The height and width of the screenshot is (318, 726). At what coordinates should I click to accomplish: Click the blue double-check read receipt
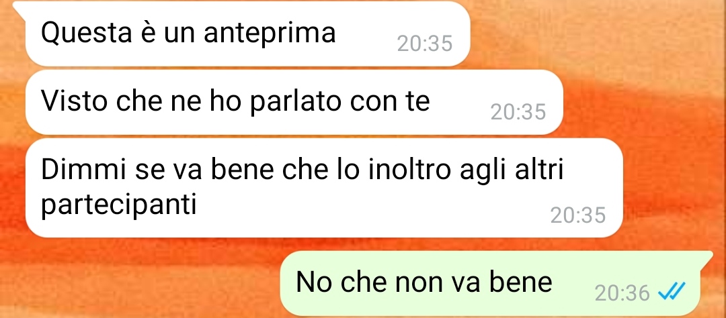tap(671, 292)
